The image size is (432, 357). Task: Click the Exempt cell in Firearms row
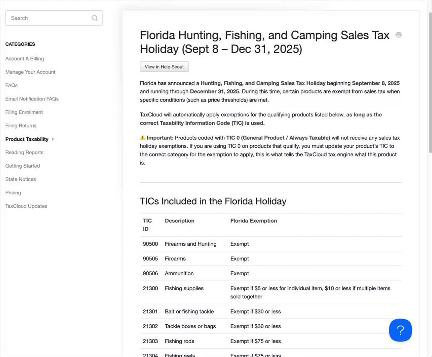[240, 259]
